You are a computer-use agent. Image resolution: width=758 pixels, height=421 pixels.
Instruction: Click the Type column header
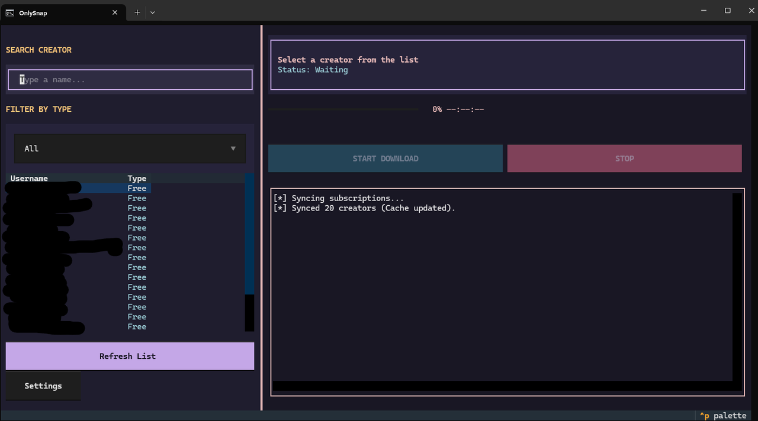(137, 178)
